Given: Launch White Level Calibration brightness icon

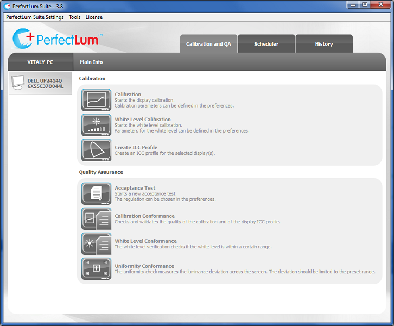Looking at the screenshot, I should coord(96,125).
